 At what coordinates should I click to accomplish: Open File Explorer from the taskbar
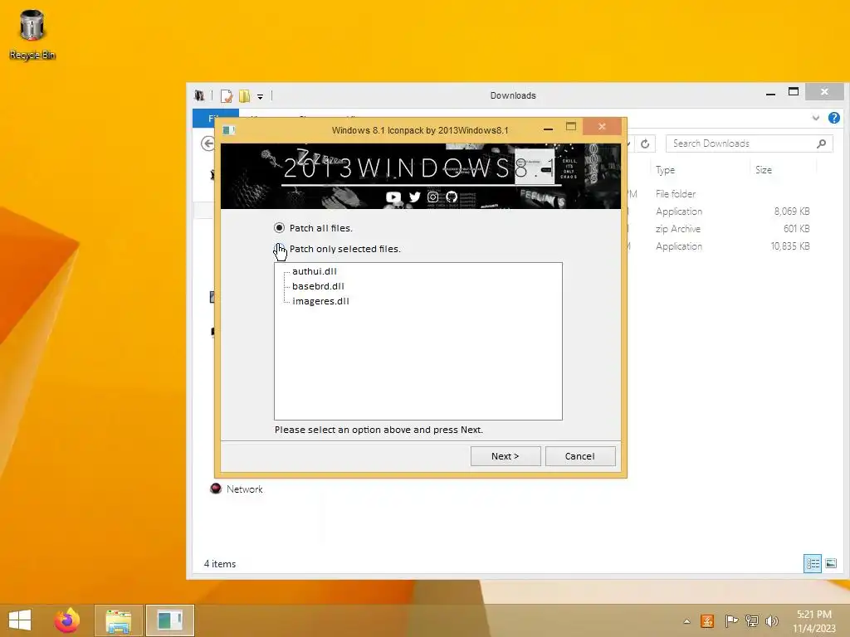[118, 620]
